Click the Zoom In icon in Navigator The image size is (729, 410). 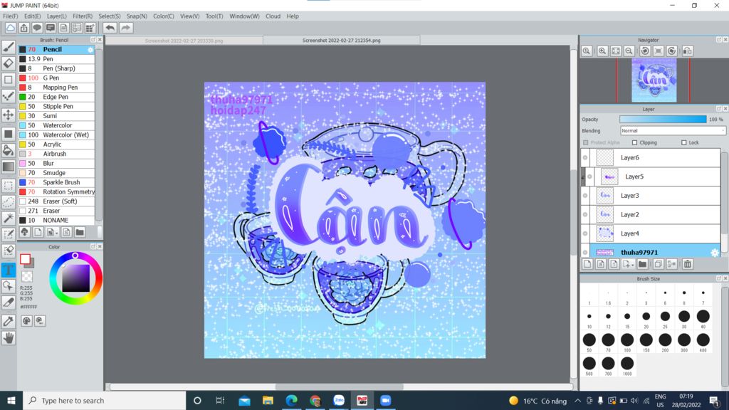pyautogui.click(x=602, y=51)
